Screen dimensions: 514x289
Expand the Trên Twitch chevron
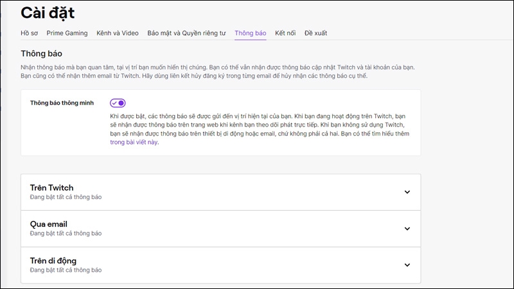tap(407, 192)
